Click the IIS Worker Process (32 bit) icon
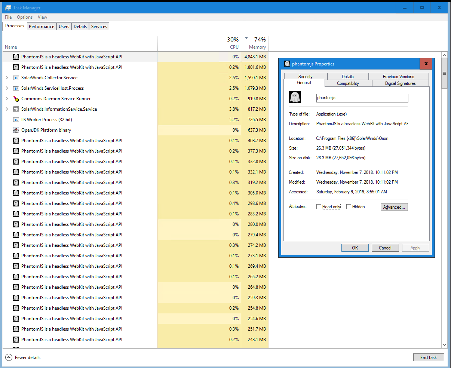Viewport: 451px width, 368px height. click(x=16, y=120)
